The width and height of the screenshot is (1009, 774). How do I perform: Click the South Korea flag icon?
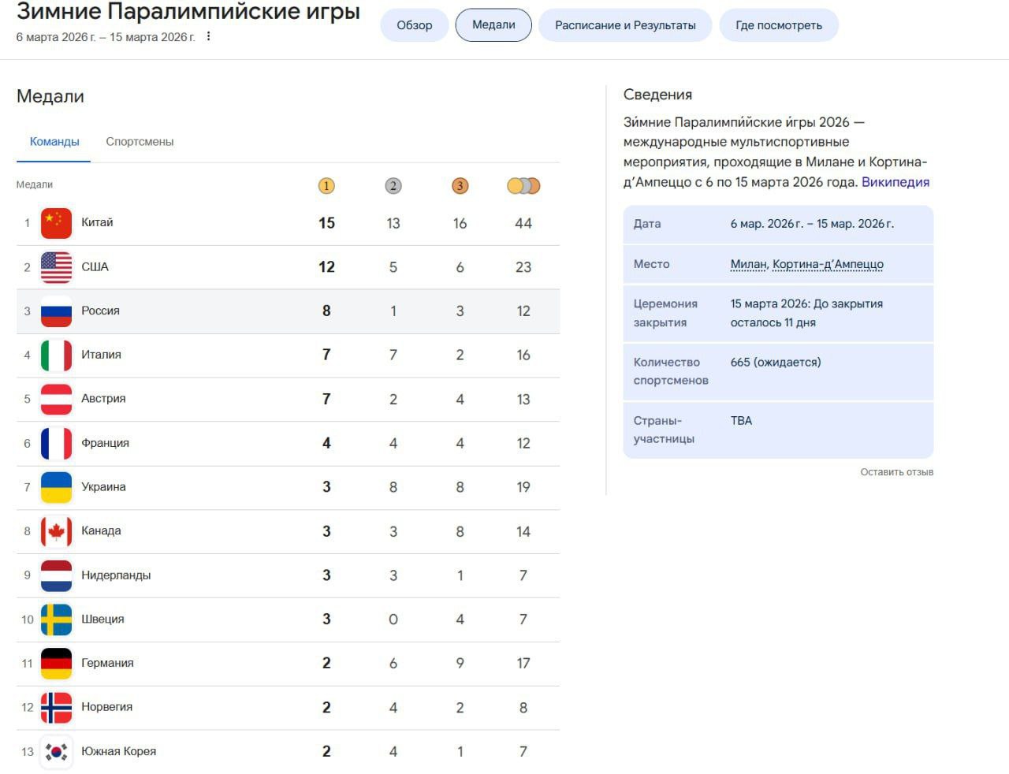point(56,752)
